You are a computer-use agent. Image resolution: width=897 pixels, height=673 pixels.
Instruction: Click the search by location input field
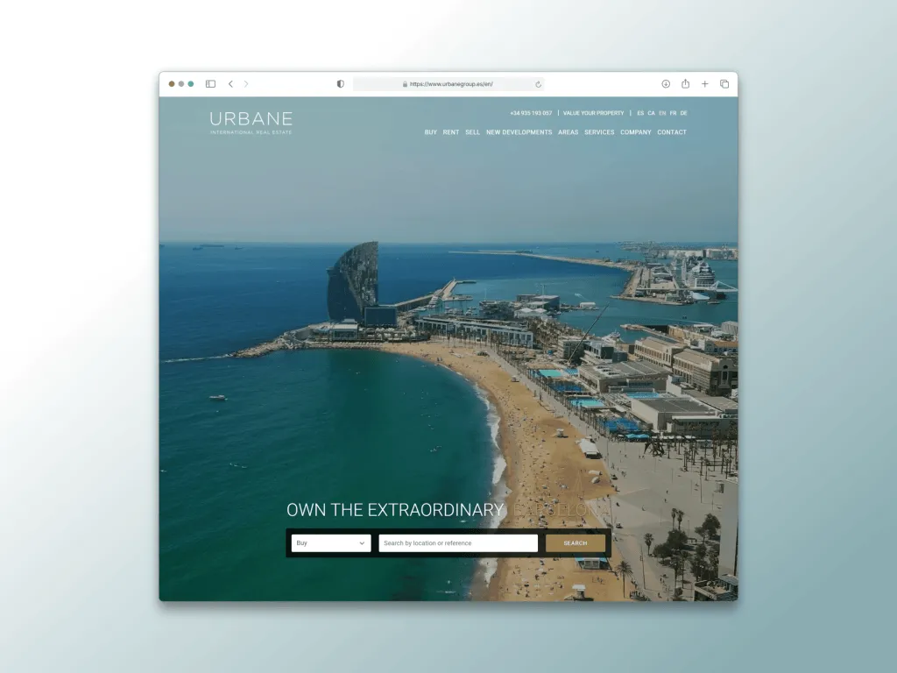458,543
